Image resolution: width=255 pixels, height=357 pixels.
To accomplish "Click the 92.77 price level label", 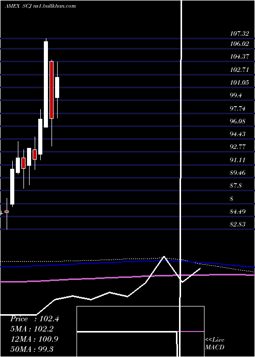I will 238,147.
